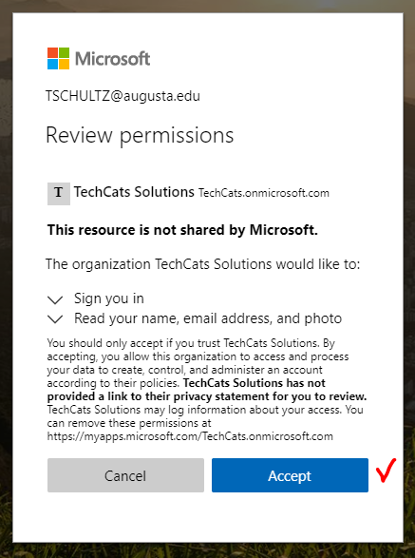Click "This resource is not shared by Microsoft" warning
The width and height of the screenshot is (415, 558).
[182, 230]
